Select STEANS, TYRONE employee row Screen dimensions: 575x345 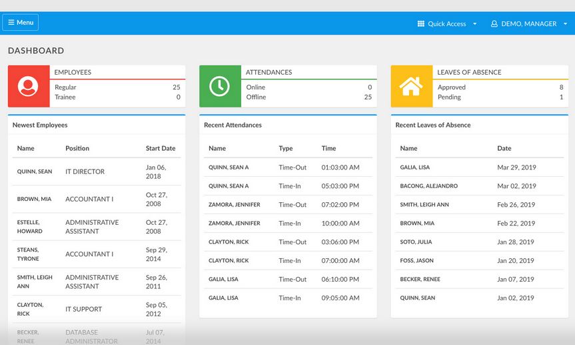coord(97,254)
